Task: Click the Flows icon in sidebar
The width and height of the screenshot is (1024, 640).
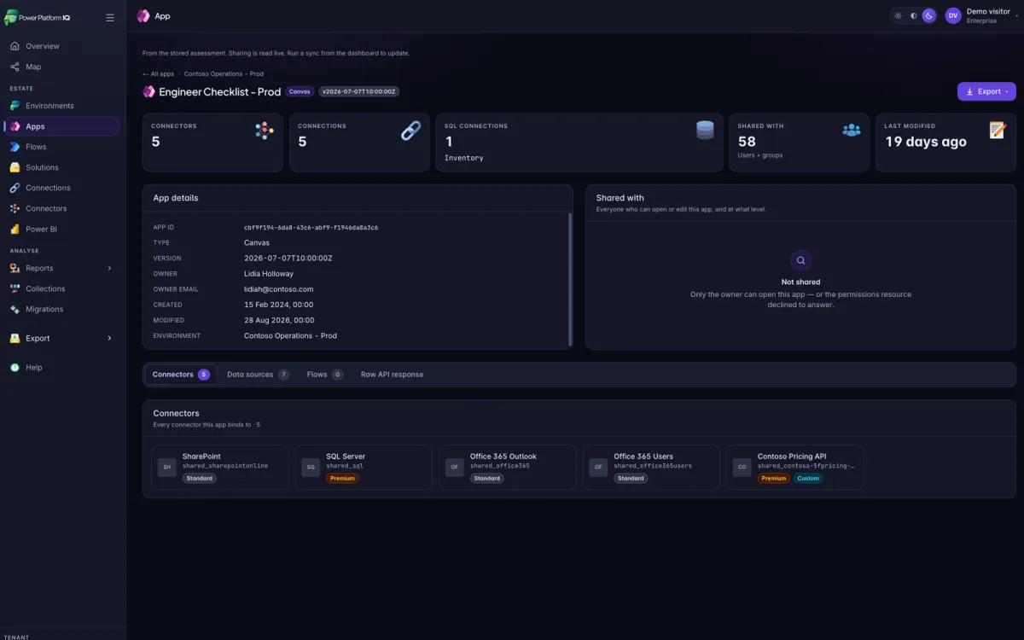Action: tap(15, 147)
